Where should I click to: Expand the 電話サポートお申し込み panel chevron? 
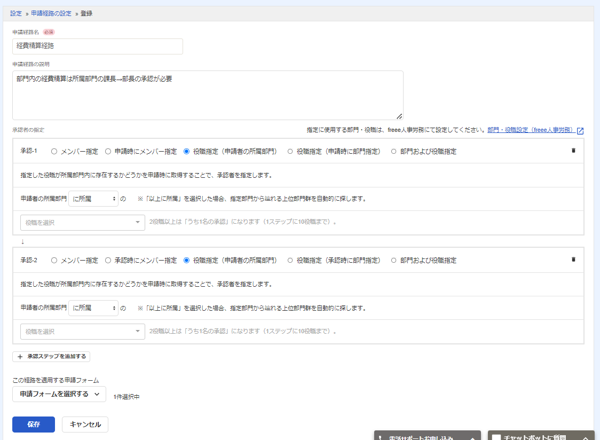tap(472, 438)
